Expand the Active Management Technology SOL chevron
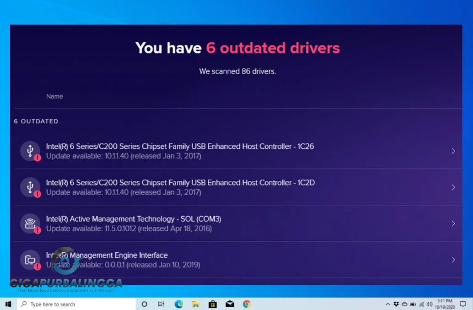The height and width of the screenshot is (310, 473). [x=453, y=223]
